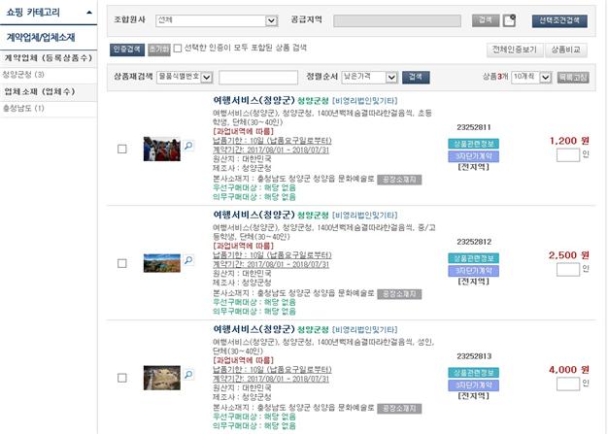This screenshot has height=434, width=608.
Task: Open 여행서비스(청양군) title of the 1,200 원 item
Action: (x=253, y=100)
